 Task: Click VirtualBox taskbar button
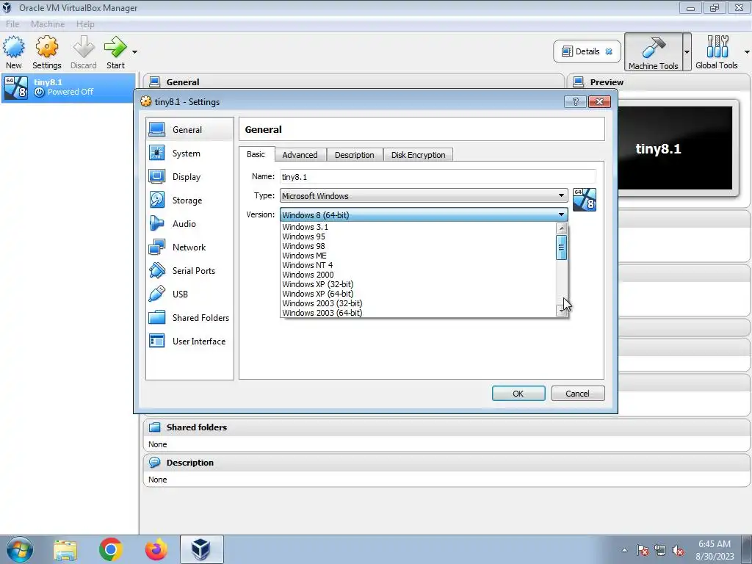[x=201, y=549]
